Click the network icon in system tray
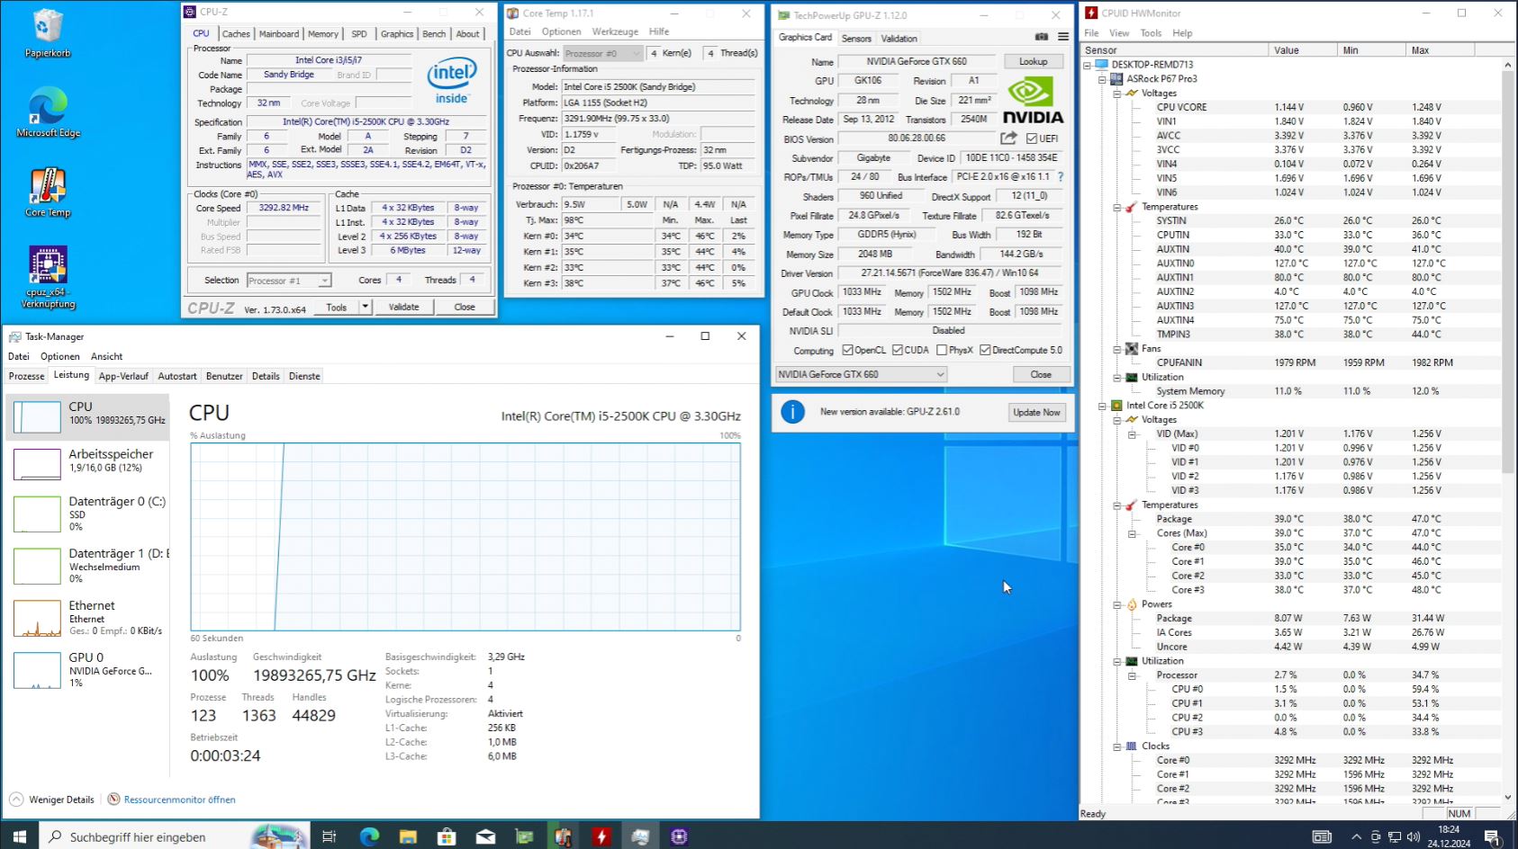 (1394, 836)
